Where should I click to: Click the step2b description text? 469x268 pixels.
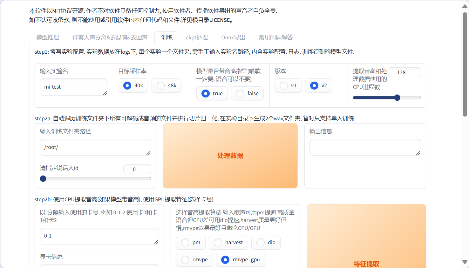click(124, 199)
